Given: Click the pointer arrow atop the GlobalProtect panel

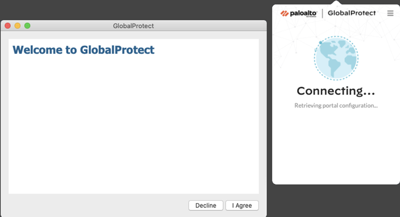Looking at the screenshot, I should coord(336,2).
